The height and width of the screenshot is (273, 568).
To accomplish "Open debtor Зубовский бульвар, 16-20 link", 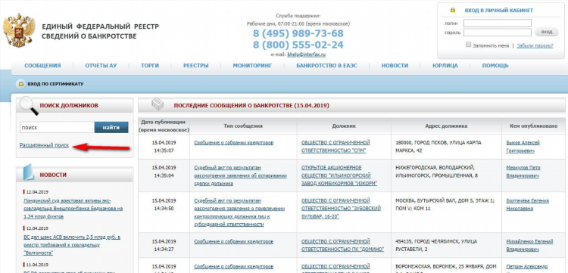I will [x=342, y=209].
